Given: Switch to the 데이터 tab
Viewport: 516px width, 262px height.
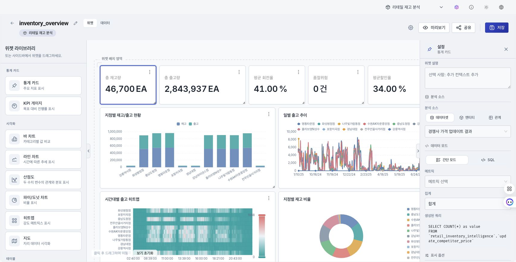Looking at the screenshot, I should click(105, 23).
